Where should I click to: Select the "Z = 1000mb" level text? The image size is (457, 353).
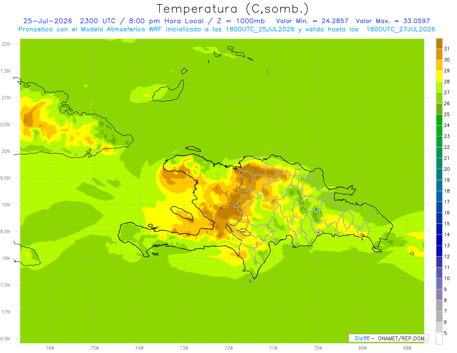pyautogui.click(x=240, y=21)
